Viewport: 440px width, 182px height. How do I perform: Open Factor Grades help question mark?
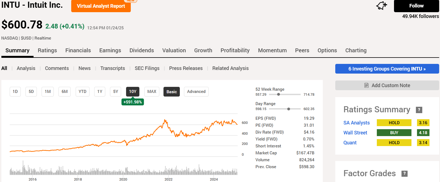405,173
